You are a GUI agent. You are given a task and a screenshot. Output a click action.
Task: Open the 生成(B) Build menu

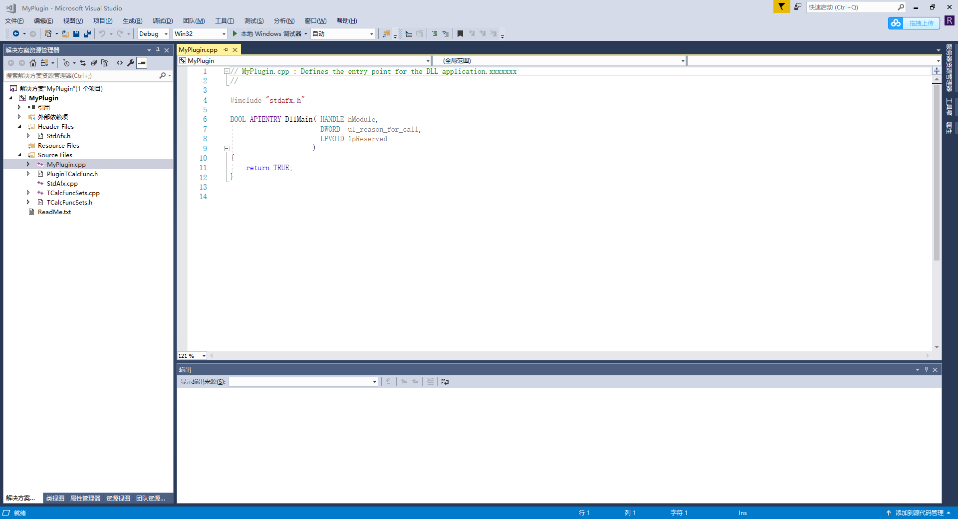coord(133,21)
